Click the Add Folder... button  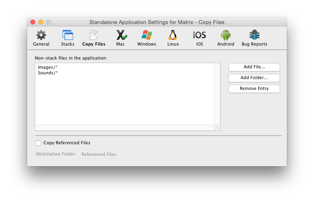[254, 78]
